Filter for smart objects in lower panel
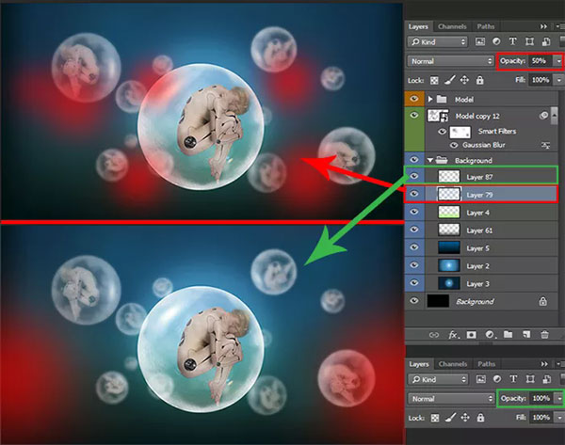 point(546,379)
